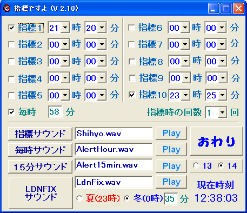This screenshot has width=247, height=213.
Task: Expand the 指標時の回数 count dropdown
Action: (222, 112)
